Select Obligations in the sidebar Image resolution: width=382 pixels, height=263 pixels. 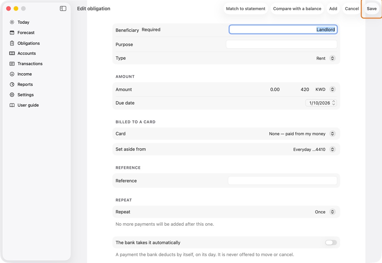(28, 43)
